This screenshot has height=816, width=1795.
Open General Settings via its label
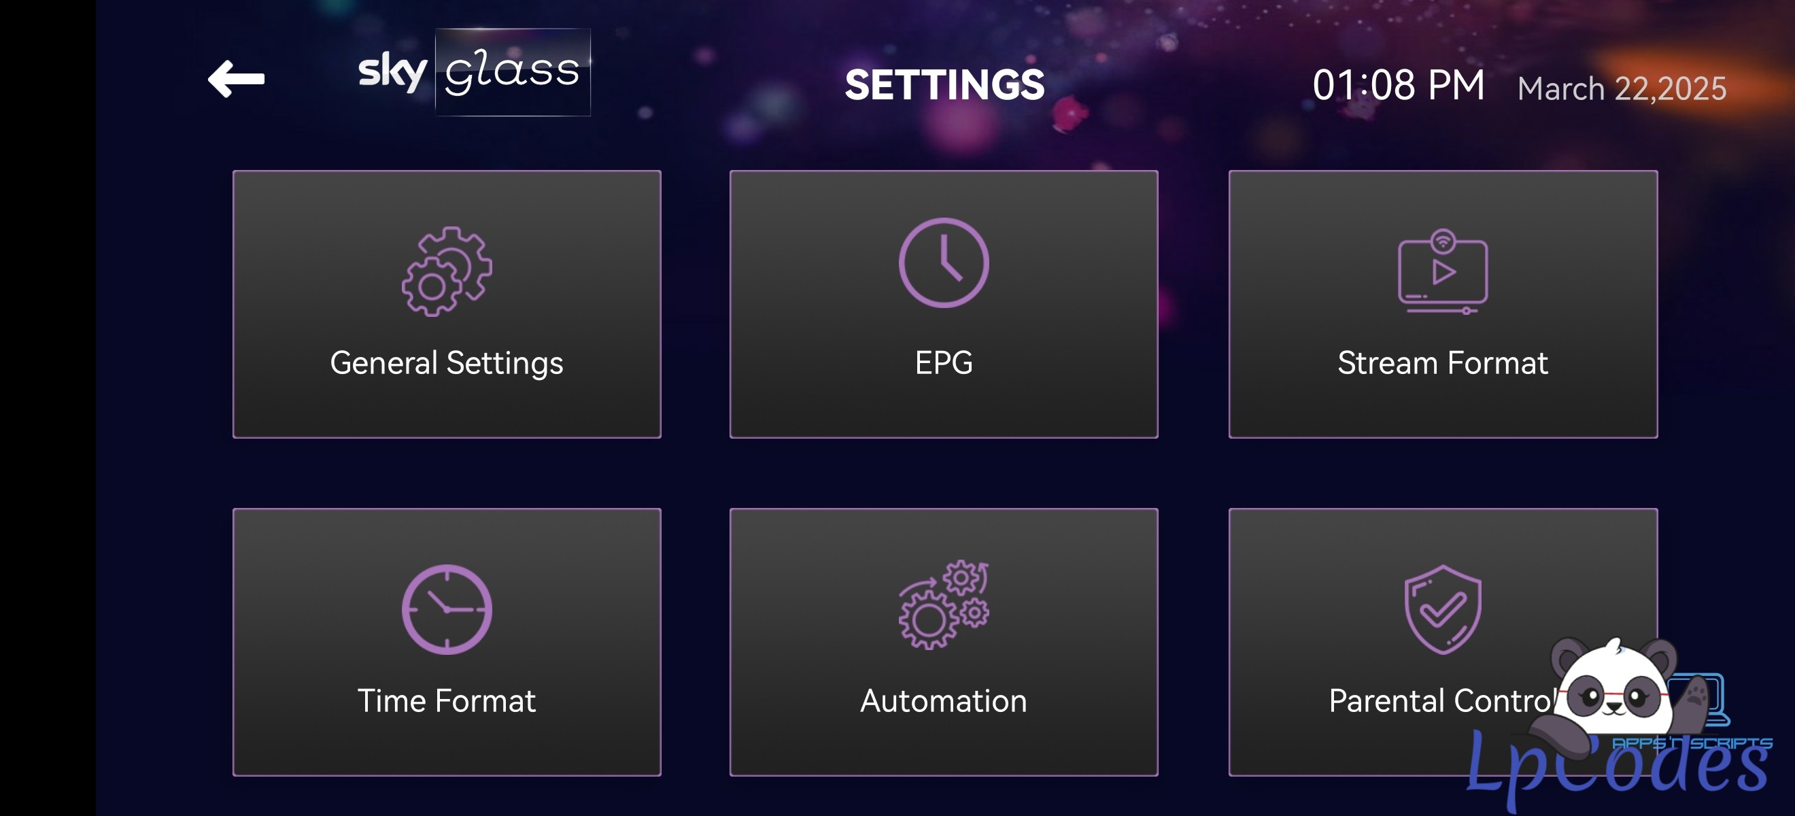click(447, 363)
